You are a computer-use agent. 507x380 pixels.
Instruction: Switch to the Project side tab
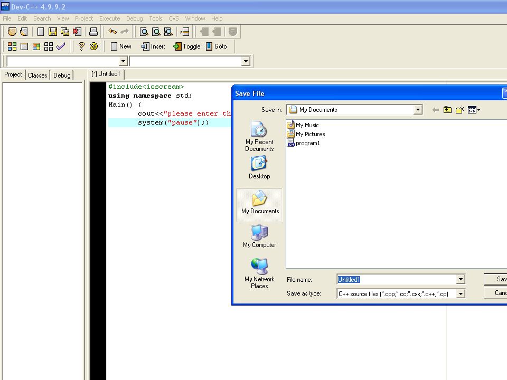[13, 74]
